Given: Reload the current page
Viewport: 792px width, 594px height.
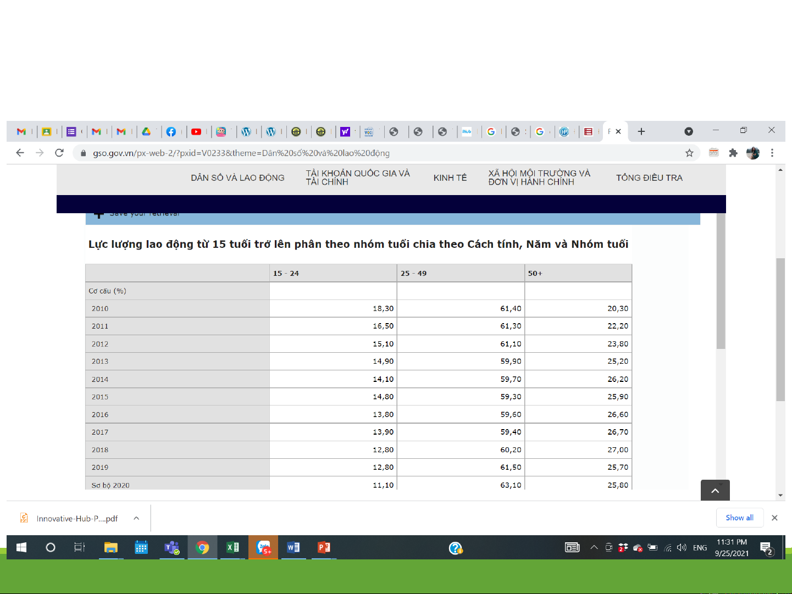Looking at the screenshot, I should (x=59, y=153).
